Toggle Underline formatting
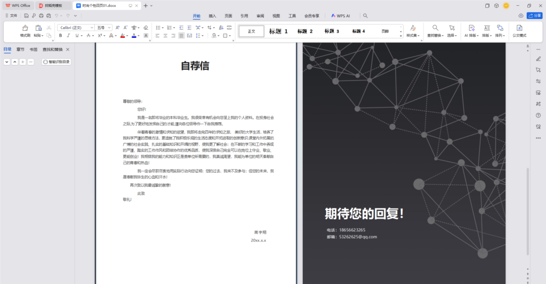Image resolution: width=546 pixels, height=284 pixels. (x=77, y=36)
